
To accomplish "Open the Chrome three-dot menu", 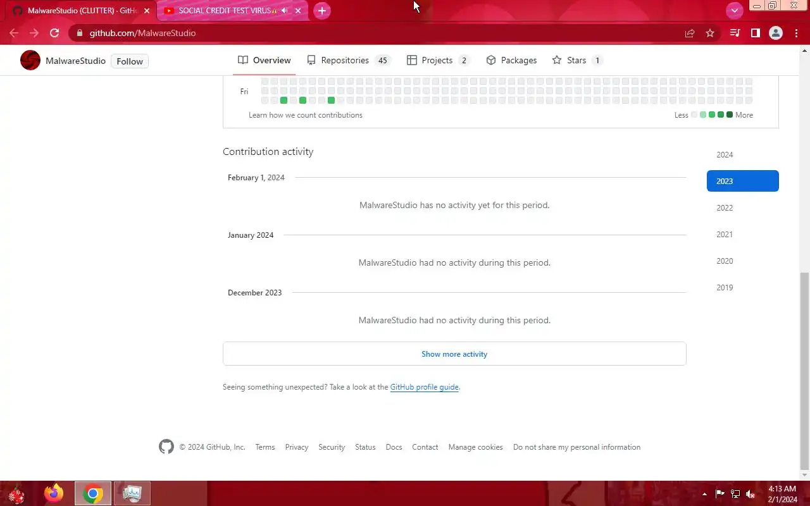I will tap(797, 33).
